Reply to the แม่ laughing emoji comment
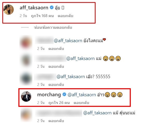The image size is (144, 126). pos(56,66)
